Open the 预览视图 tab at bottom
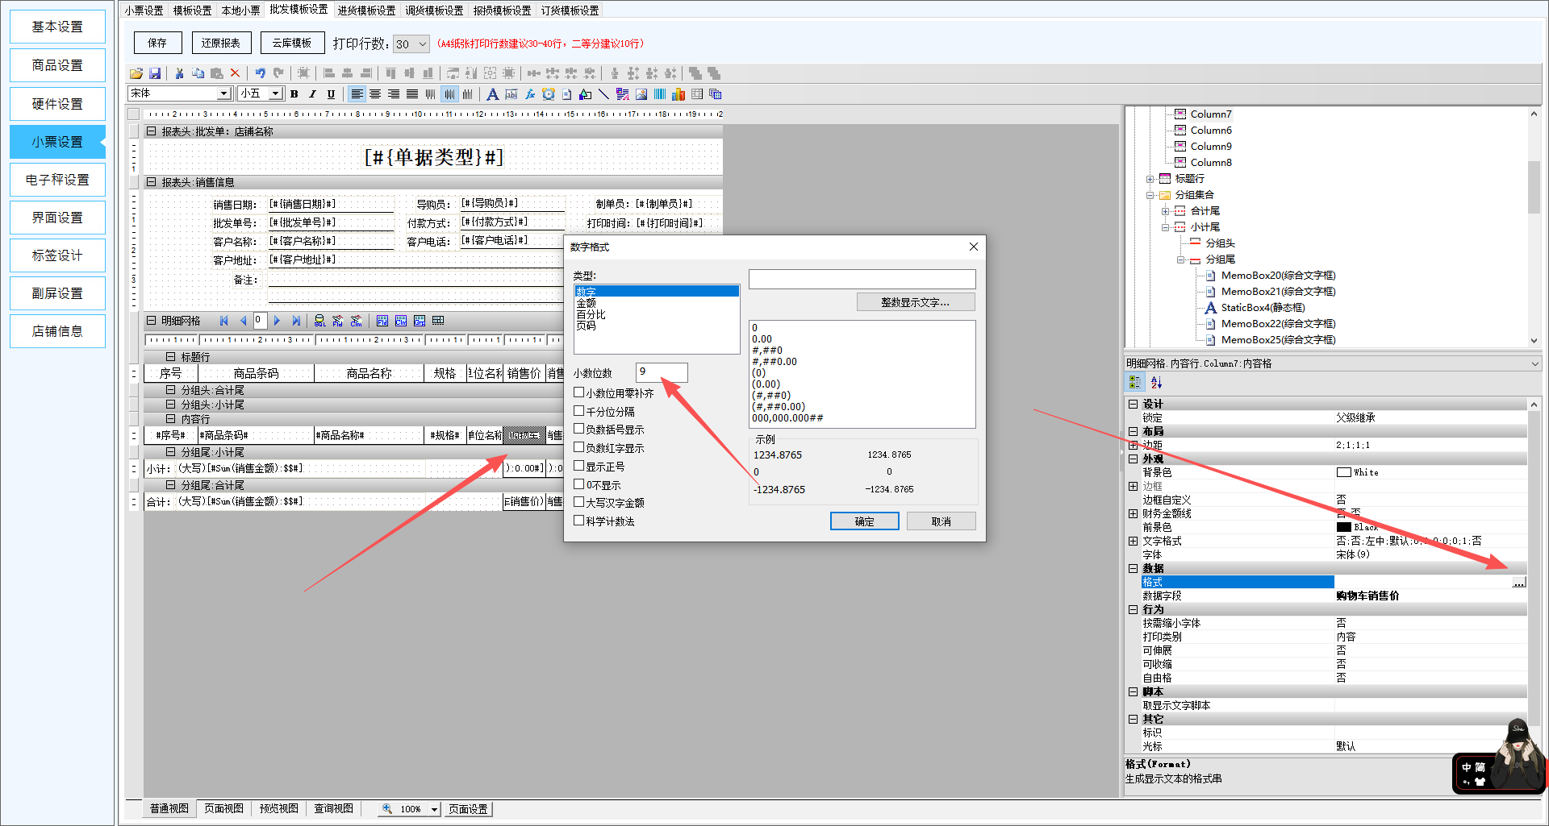The height and width of the screenshot is (826, 1549). pyautogui.click(x=278, y=808)
